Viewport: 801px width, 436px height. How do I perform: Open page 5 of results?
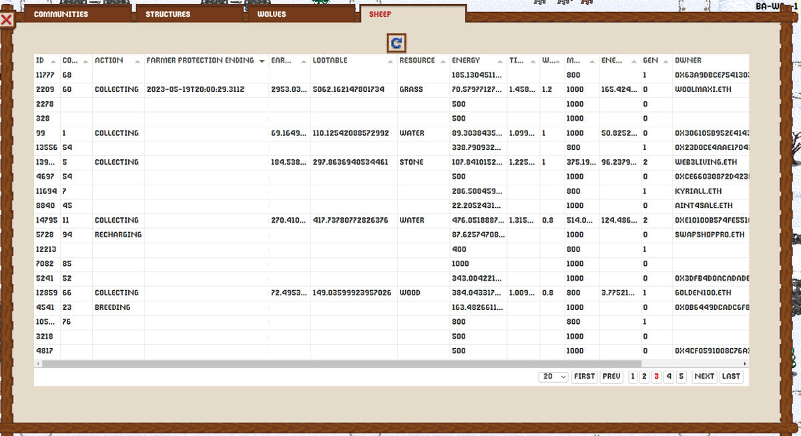point(681,377)
